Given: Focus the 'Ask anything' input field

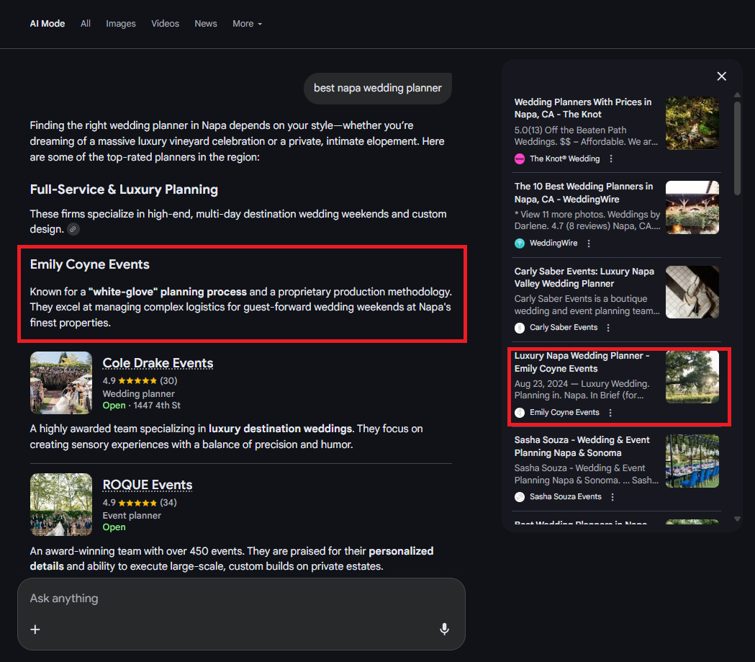Looking at the screenshot, I should [x=241, y=599].
